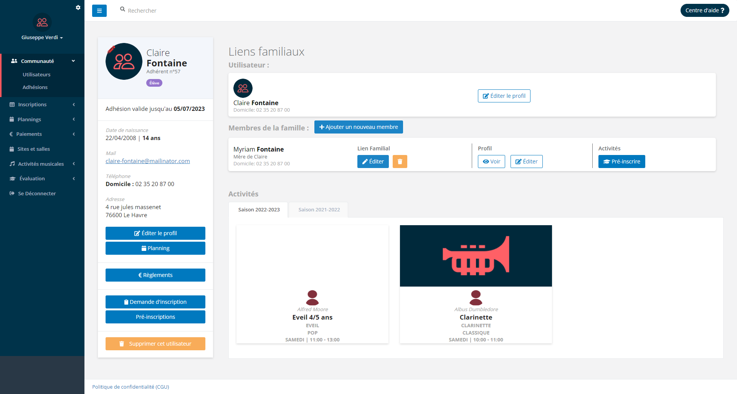Open the Giuseppe Verdi account dropdown
This screenshot has height=394, width=737.
coord(42,38)
